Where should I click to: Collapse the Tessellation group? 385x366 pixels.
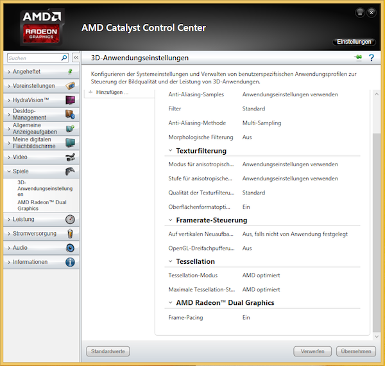[171, 261]
